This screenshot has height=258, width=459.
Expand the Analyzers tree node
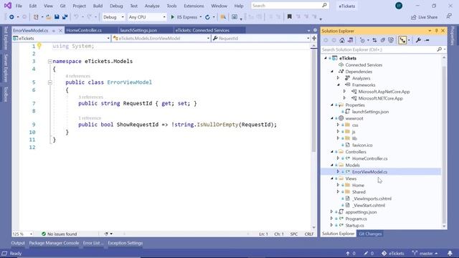(339, 78)
